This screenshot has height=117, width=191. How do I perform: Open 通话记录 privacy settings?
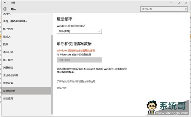tap(8, 52)
